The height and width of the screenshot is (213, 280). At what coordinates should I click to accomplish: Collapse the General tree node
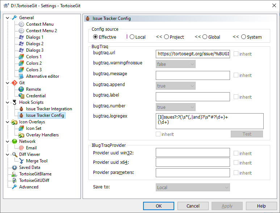(8, 18)
